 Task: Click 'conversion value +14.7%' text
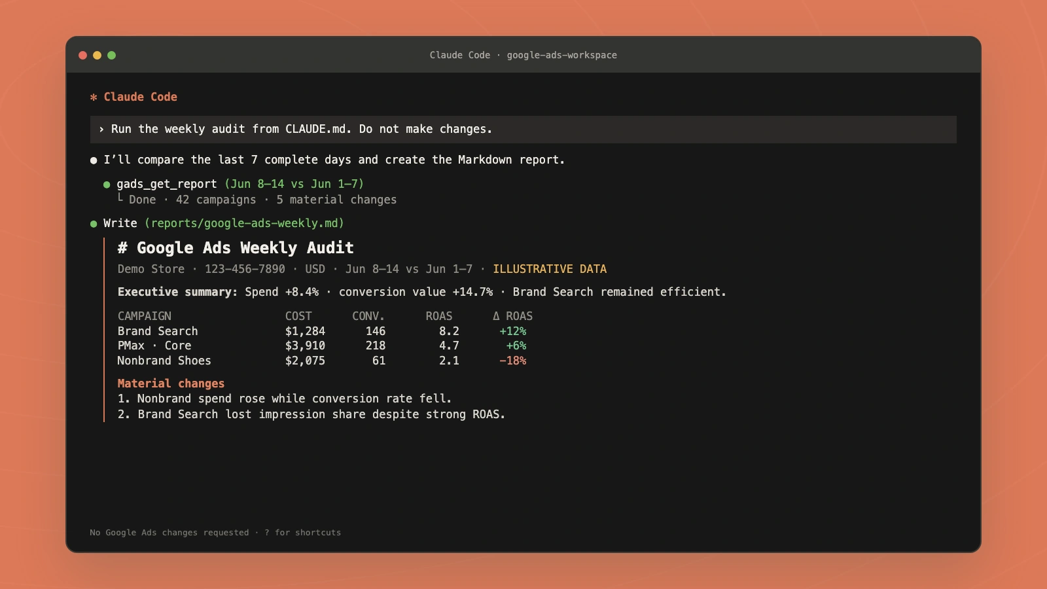point(416,292)
